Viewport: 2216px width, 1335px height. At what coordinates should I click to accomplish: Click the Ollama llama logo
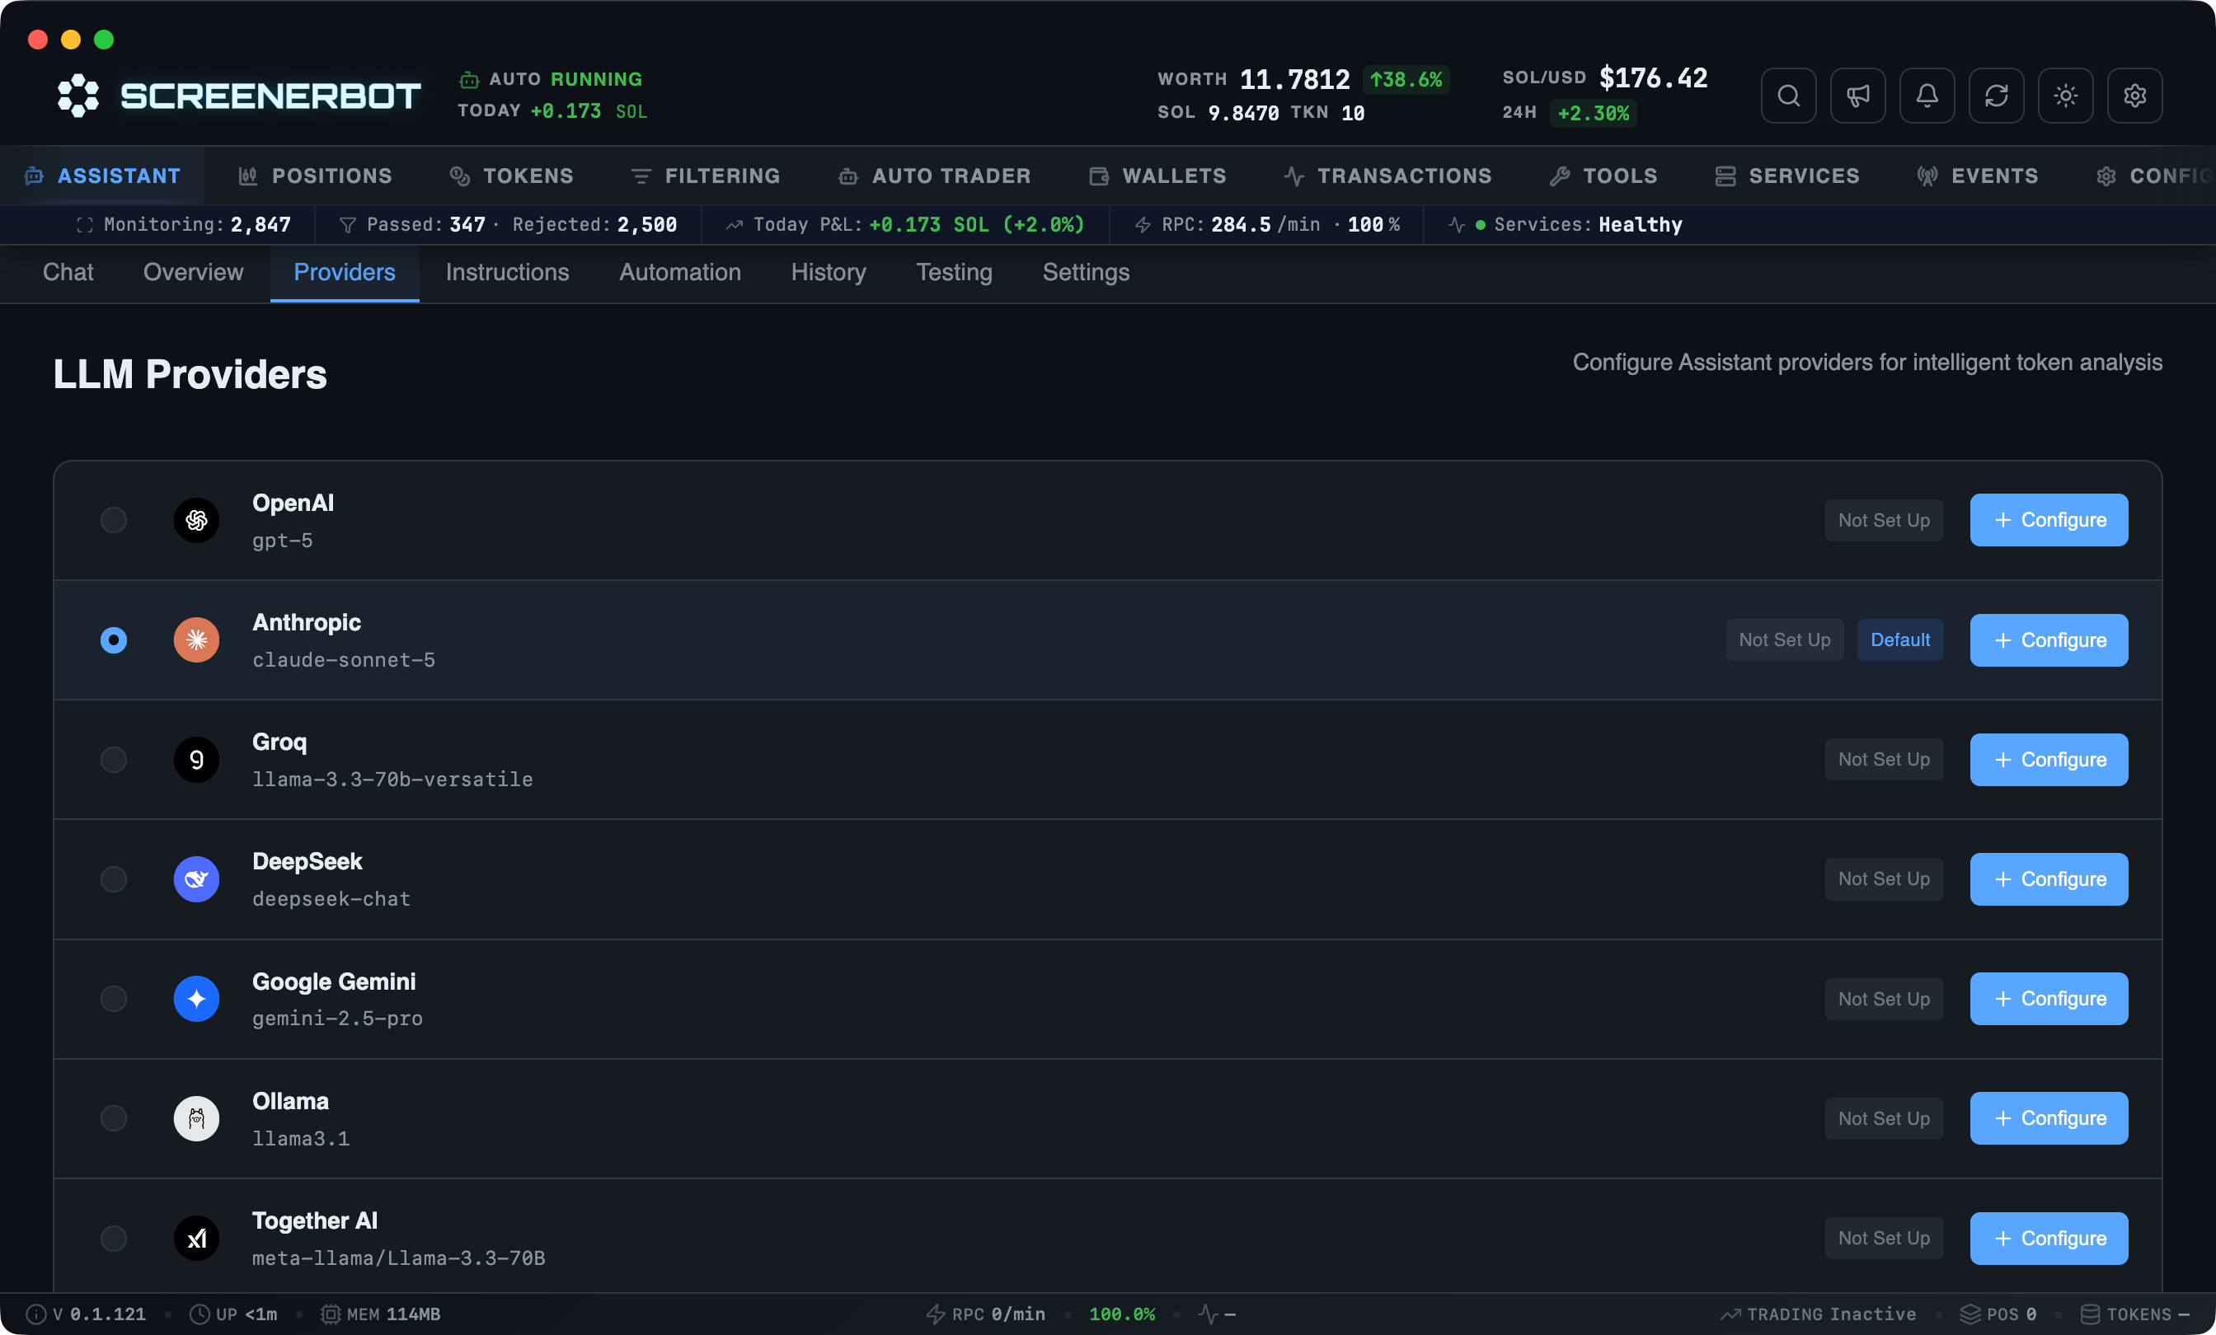196,1118
